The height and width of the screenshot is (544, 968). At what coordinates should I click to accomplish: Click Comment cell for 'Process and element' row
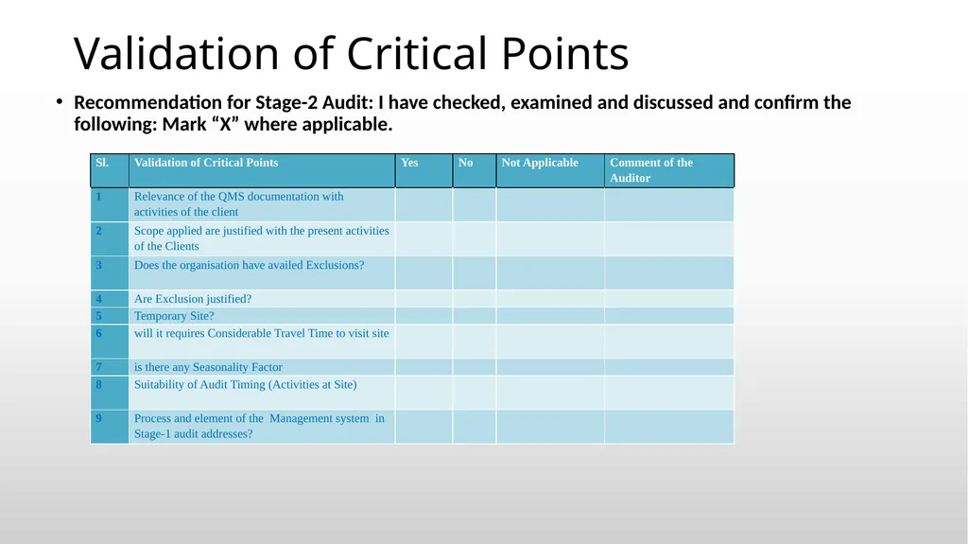(669, 427)
